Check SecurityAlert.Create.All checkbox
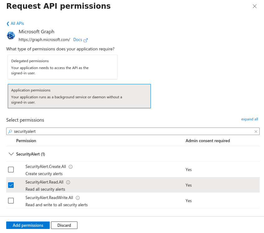 click(11, 170)
